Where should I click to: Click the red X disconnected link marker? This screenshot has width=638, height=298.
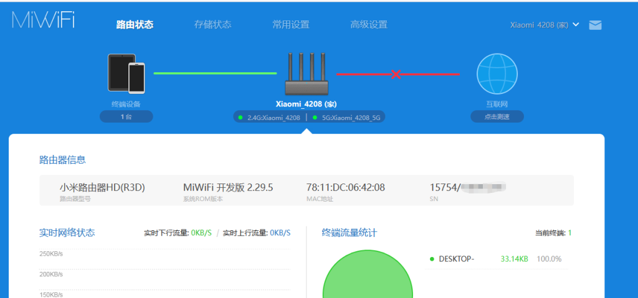click(x=396, y=75)
